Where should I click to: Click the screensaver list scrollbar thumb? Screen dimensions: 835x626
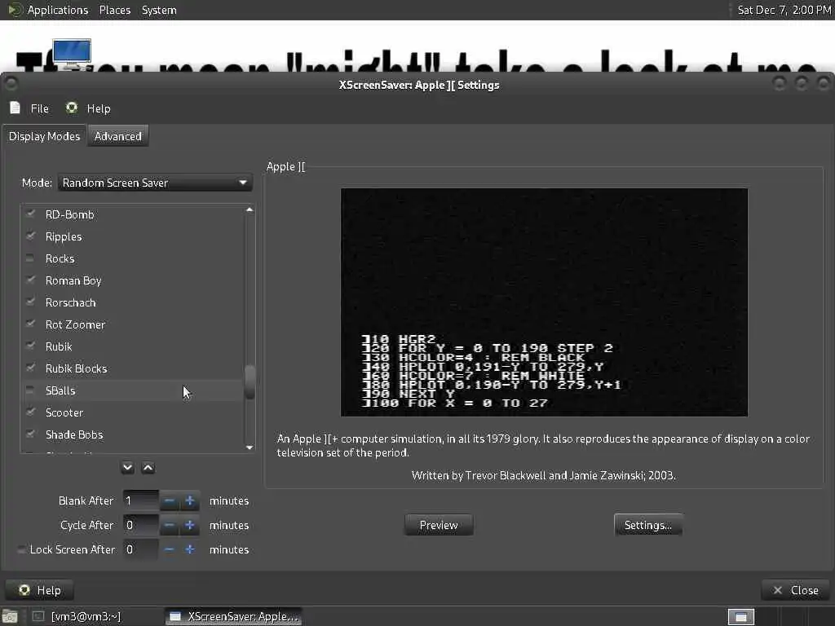(x=250, y=382)
